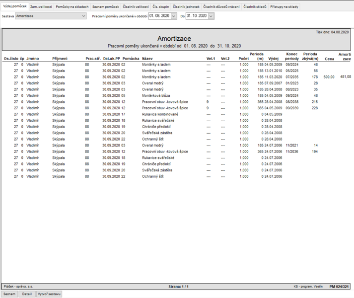Screen dimensions: 354x298
Task: Select the Seznam pomůcek tab
Action: point(105,7)
